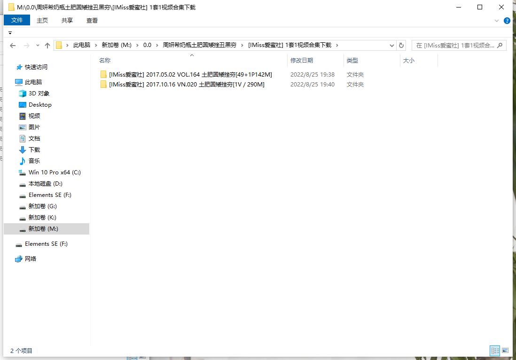Open Win 10 Pro x64 (C:) drive

55,172
